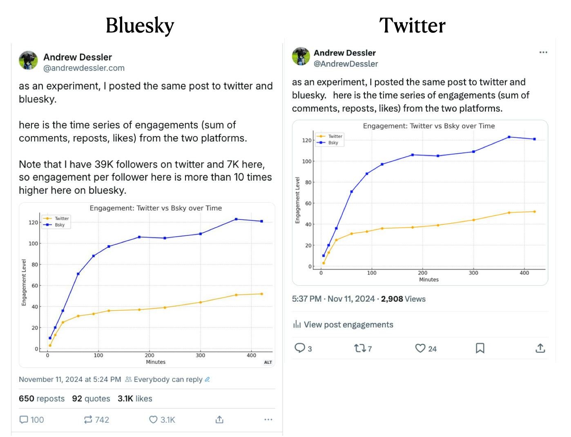The width and height of the screenshot is (571, 437).
Task: Click the Twitter reply icon showing 3
Action: [300, 348]
